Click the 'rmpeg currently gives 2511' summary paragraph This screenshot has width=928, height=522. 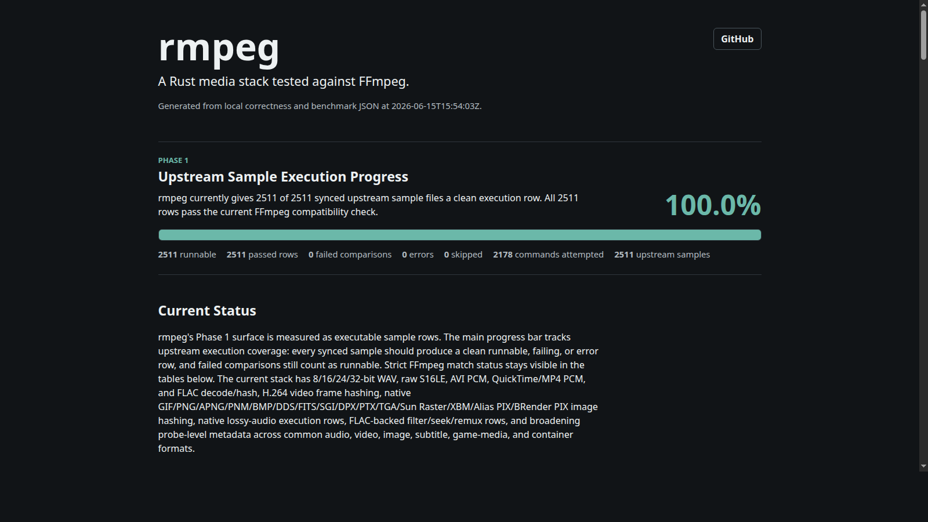(x=368, y=205)
